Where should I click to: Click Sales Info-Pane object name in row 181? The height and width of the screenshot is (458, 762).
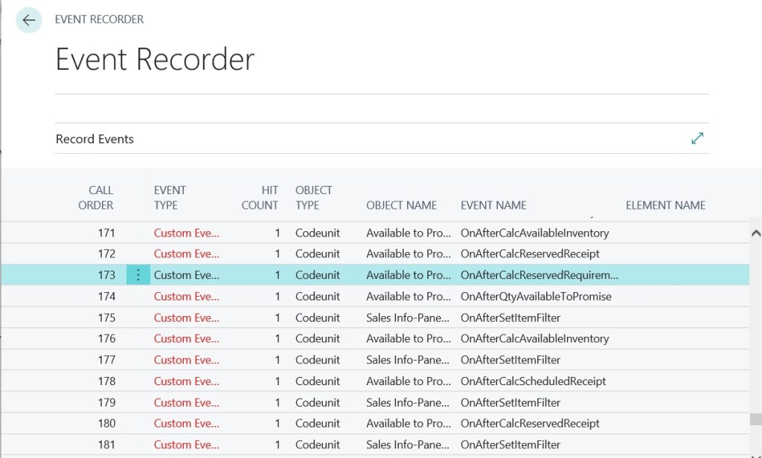[408, 445]
